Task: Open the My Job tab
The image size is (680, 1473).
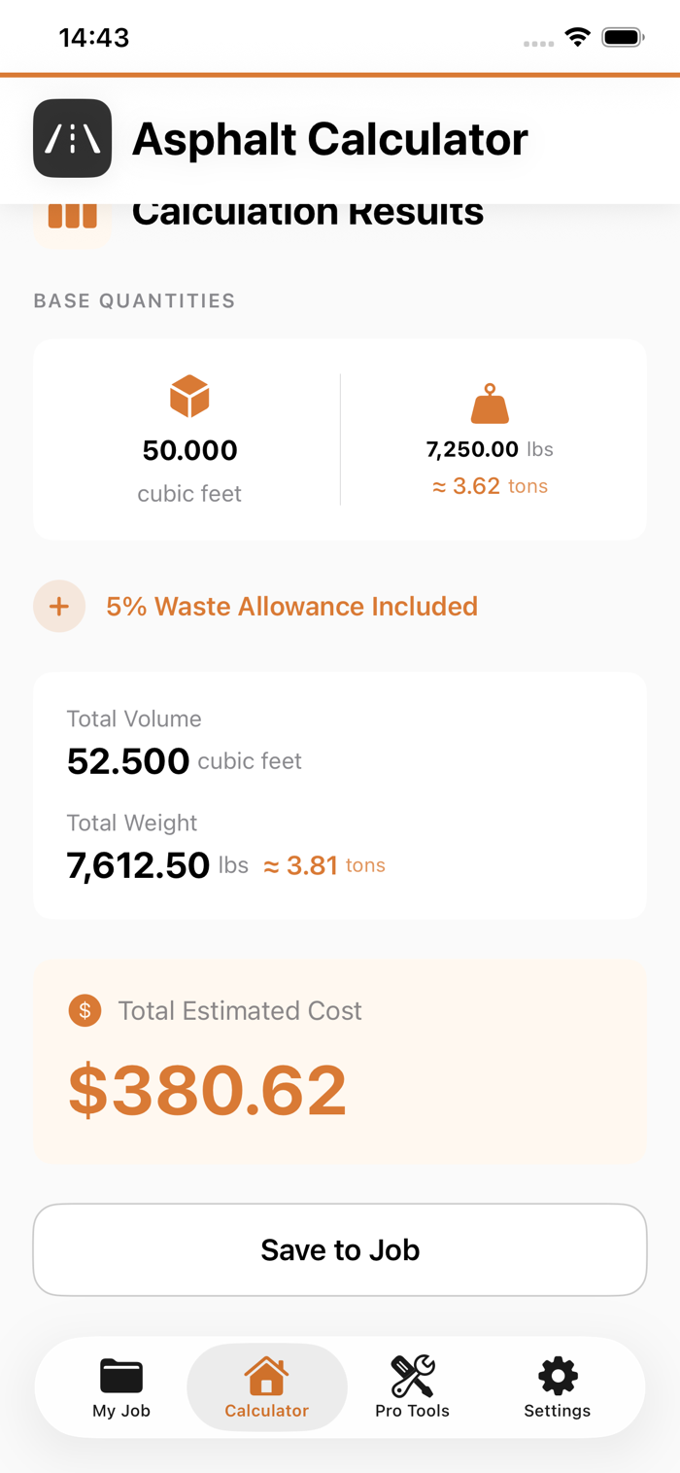Action: tap(121, 1387)
